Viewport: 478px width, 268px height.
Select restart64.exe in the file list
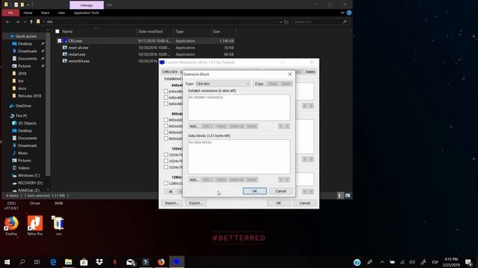[79, 61]
